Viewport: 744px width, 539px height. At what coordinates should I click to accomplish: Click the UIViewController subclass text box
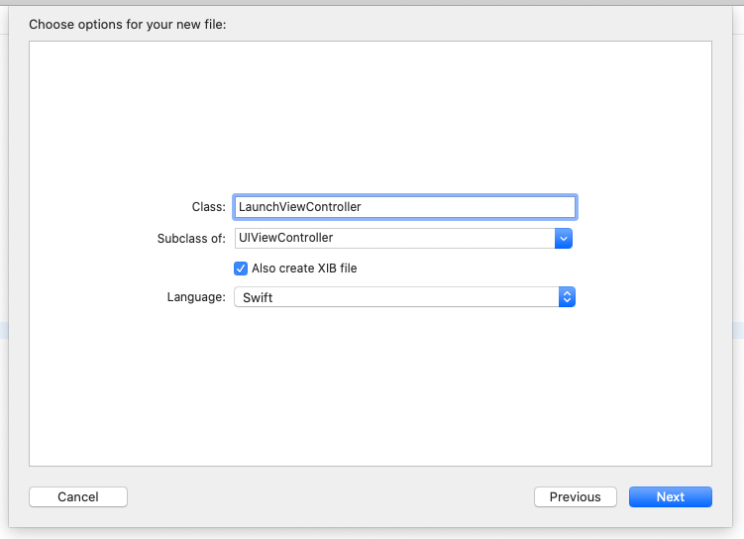tap(393, 238)
